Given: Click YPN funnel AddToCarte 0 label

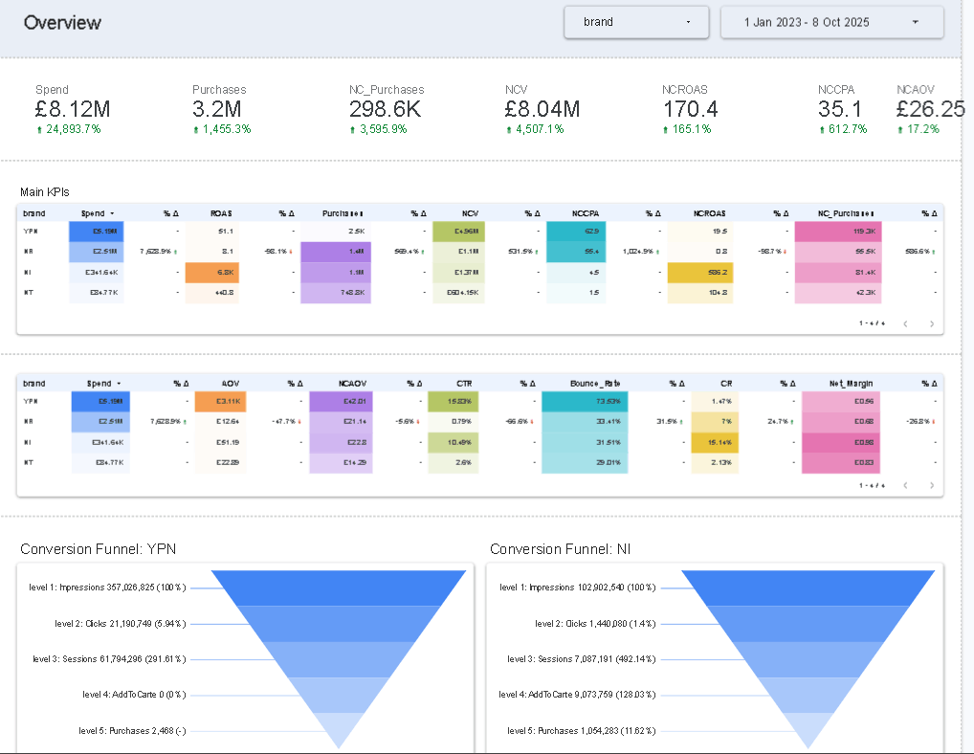Looking at the screenshot, I should [x=134, y=695].
